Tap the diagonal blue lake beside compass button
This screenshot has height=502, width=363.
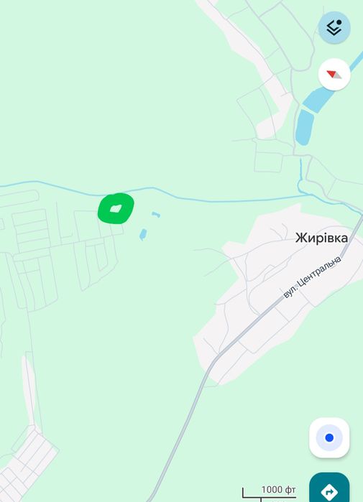point(330,85)
